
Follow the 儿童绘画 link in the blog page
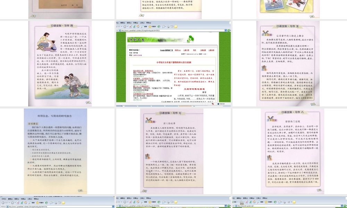point(203,50)
